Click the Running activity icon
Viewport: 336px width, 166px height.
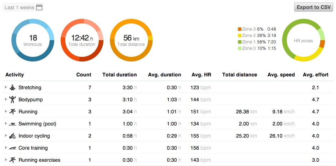12,112
